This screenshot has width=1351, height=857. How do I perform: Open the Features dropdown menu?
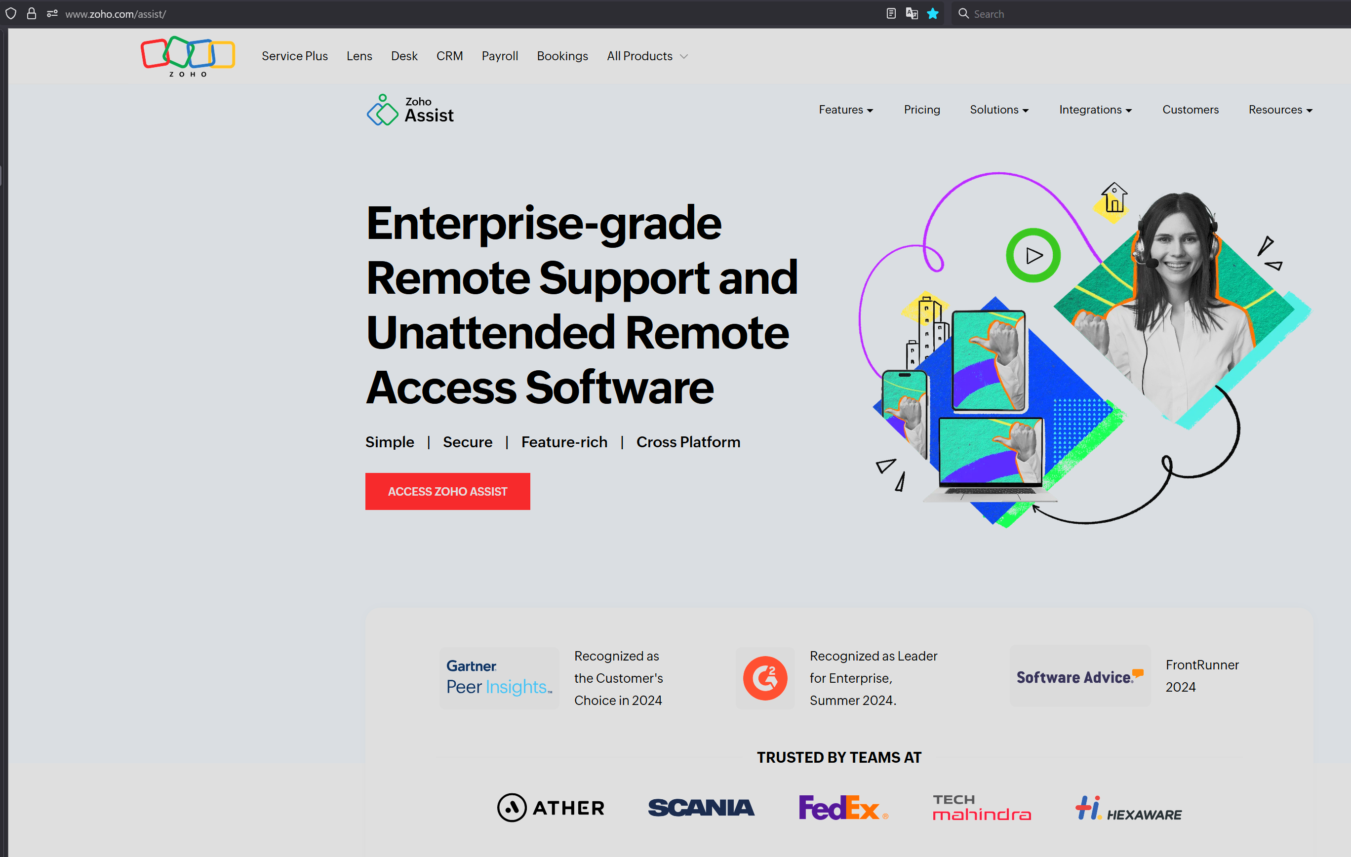click(x=845, y=110)
